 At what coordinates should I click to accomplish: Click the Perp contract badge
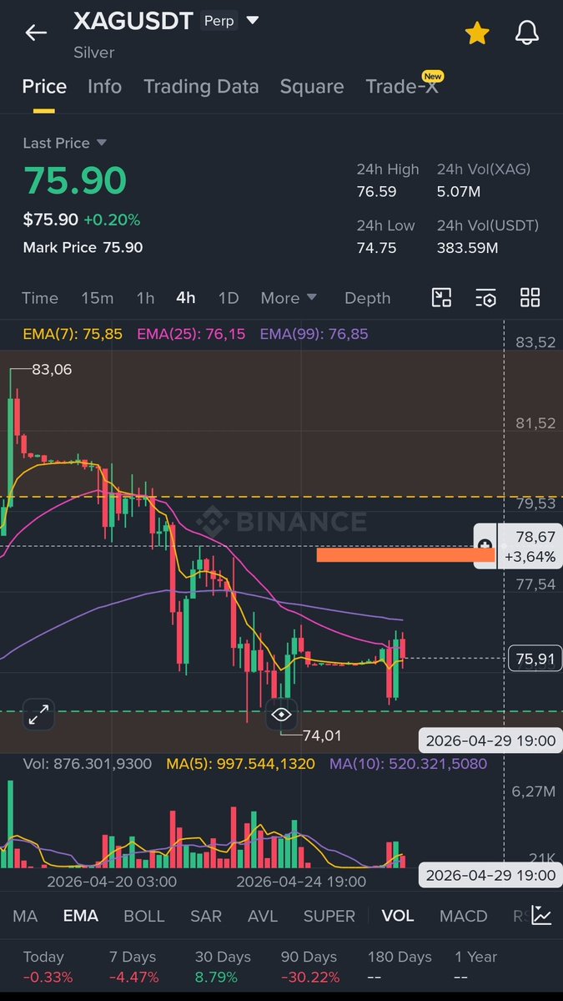click(x=219, y=20)
